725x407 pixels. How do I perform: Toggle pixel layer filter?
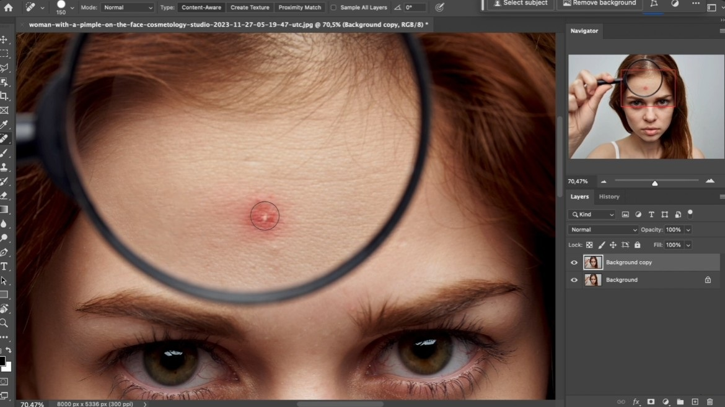pos(625,215)
